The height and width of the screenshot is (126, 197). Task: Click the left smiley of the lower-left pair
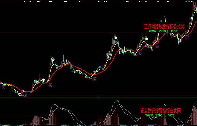tap(37, 82)
